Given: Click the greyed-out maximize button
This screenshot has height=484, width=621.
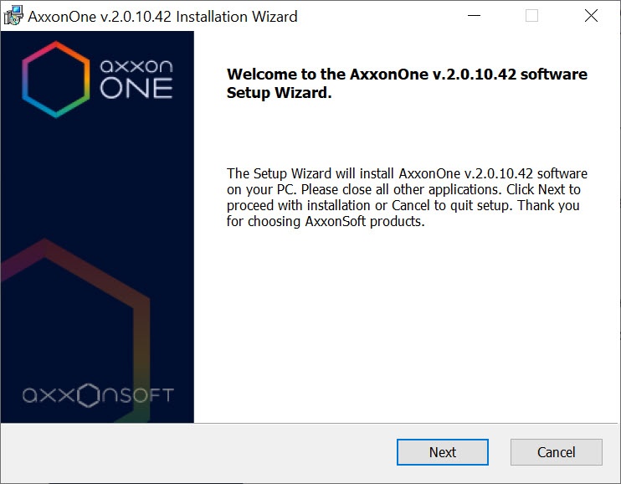Looking at the screenshot, I should coord(532,16).
